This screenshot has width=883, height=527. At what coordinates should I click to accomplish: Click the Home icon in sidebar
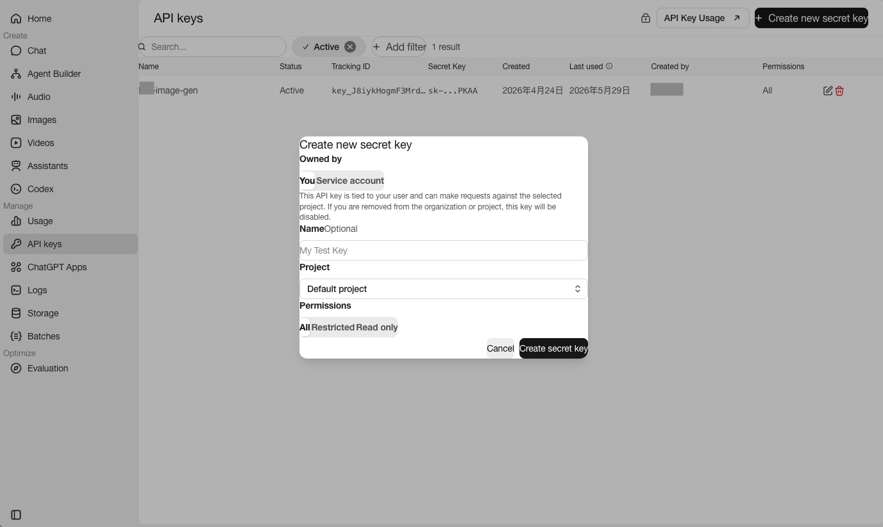(16, 19)
